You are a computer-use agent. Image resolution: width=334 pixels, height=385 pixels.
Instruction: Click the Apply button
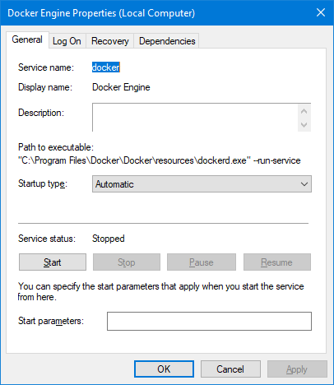coord(297,369)
